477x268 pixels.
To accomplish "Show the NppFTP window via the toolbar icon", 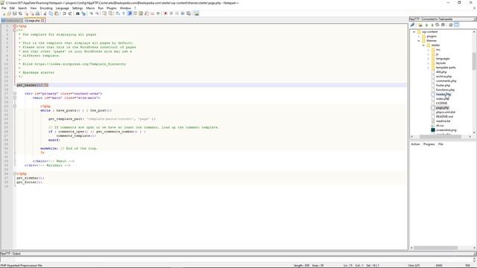I will 197,13.
